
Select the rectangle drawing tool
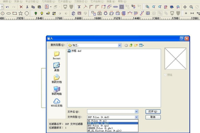(15, 13)
